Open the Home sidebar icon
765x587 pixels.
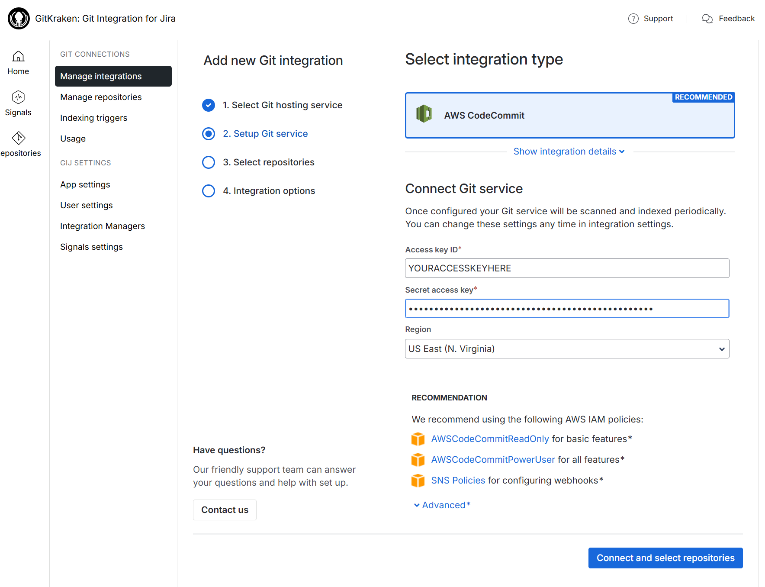pos(18,57)
